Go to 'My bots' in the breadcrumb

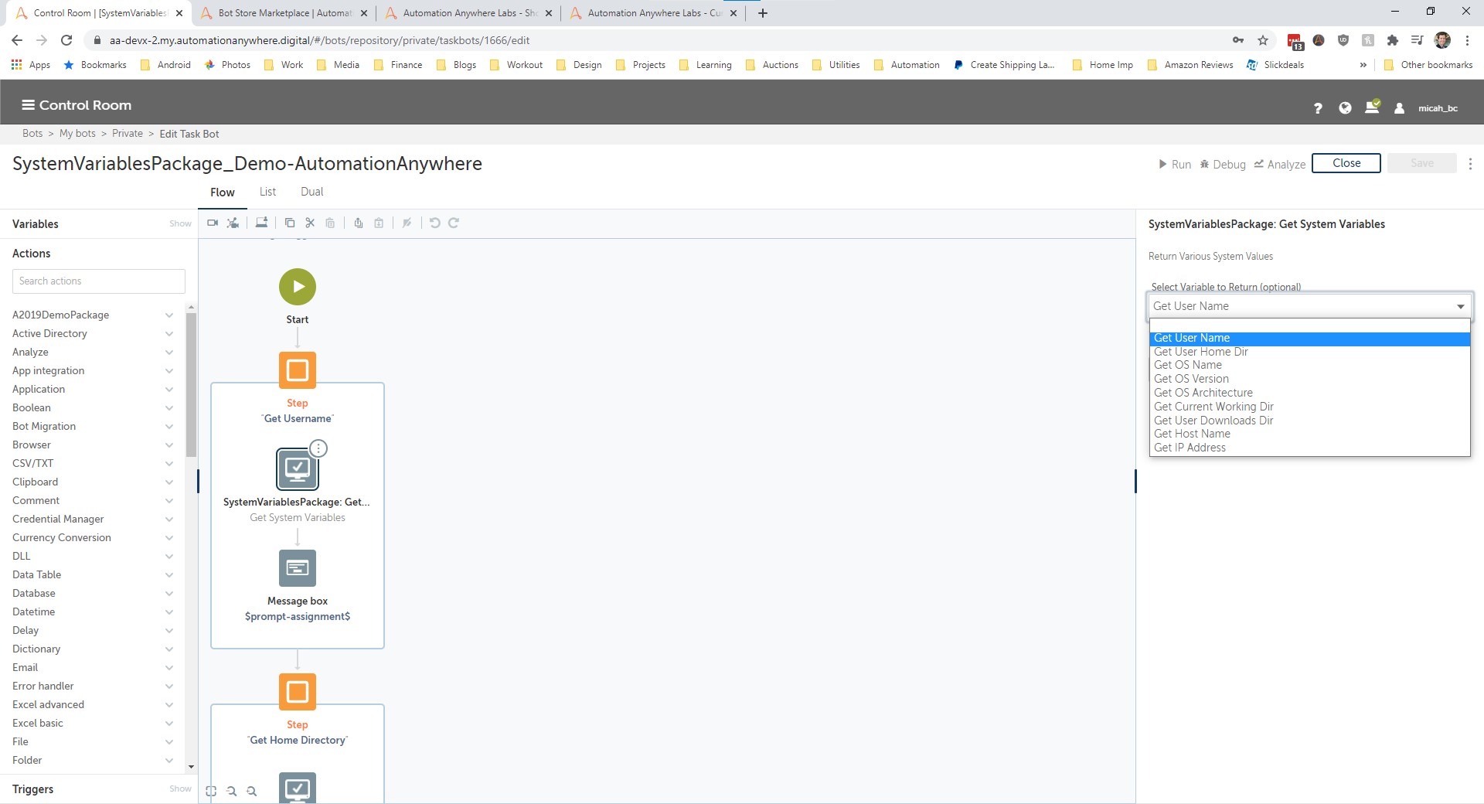(77, 134)
